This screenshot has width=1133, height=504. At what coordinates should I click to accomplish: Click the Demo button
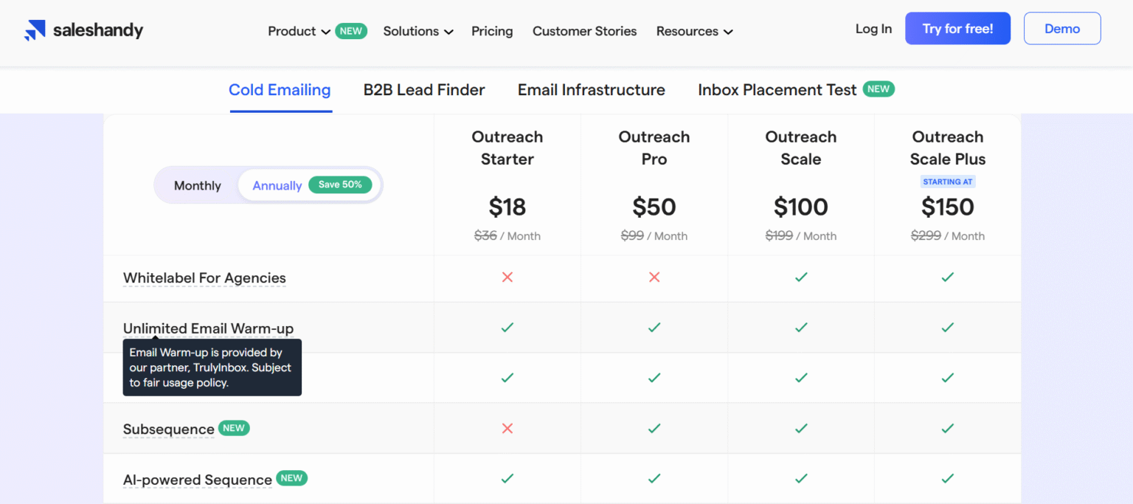(x=1061, y=29)
